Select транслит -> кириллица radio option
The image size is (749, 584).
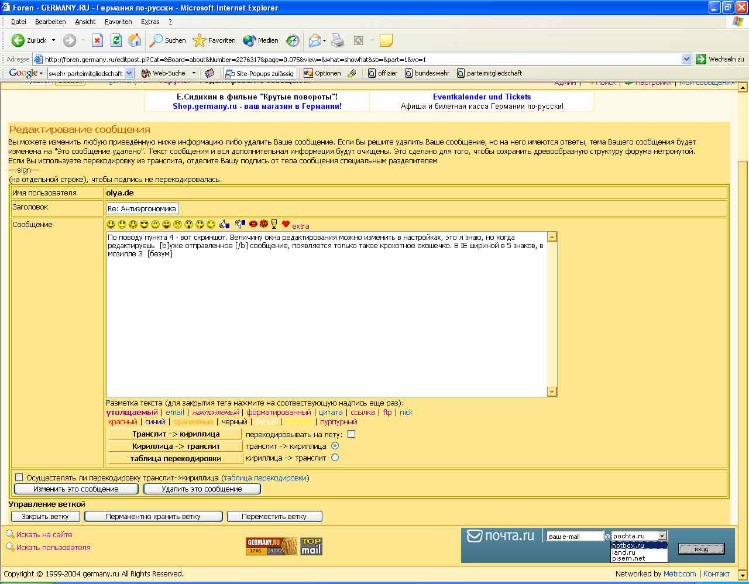(x=335, y=446)
